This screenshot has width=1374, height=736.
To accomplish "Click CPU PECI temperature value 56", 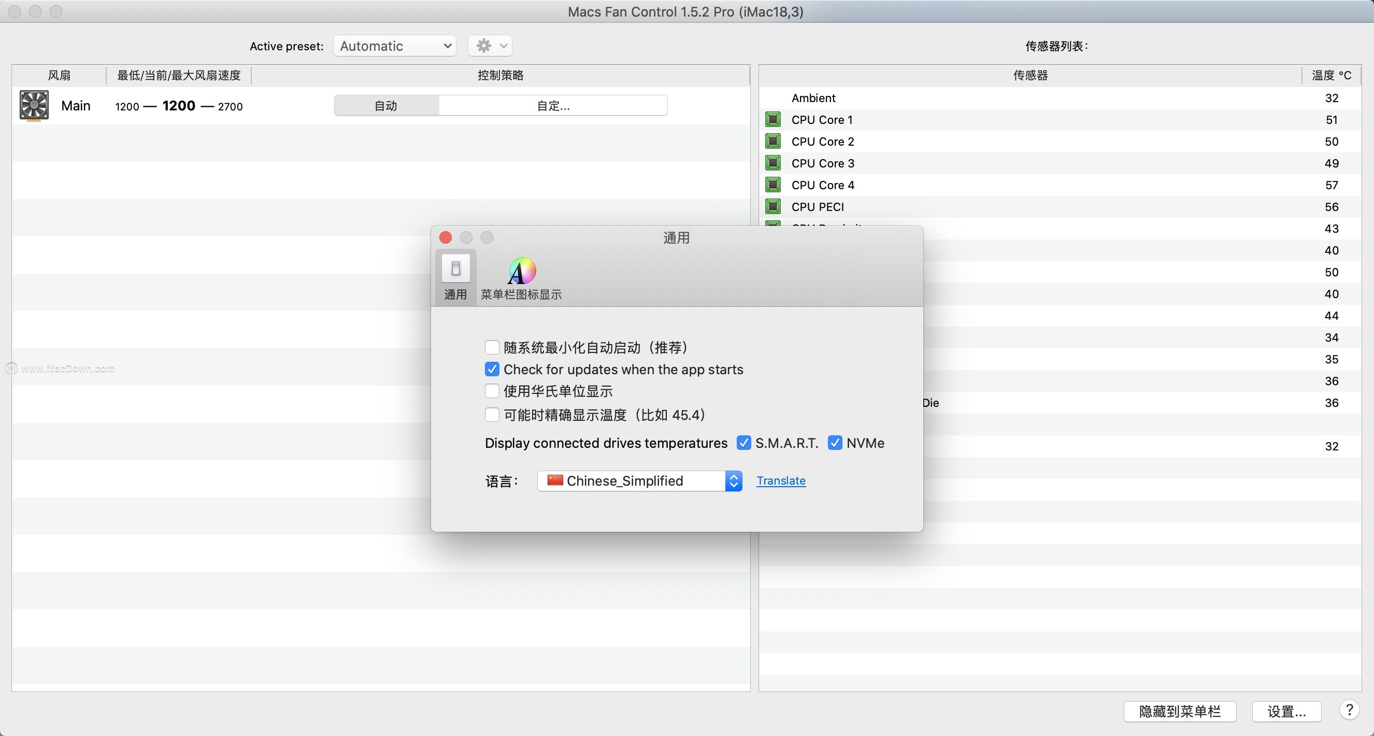I will [1332, 207].
